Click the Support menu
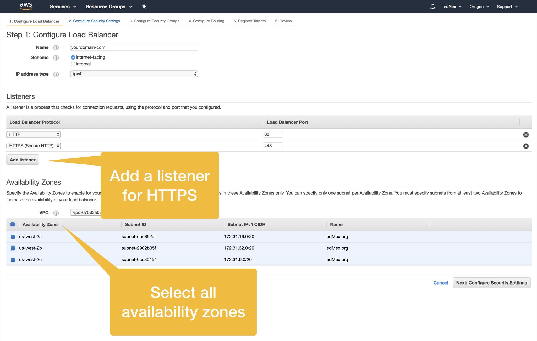537x341 pixels. point(508,6)
